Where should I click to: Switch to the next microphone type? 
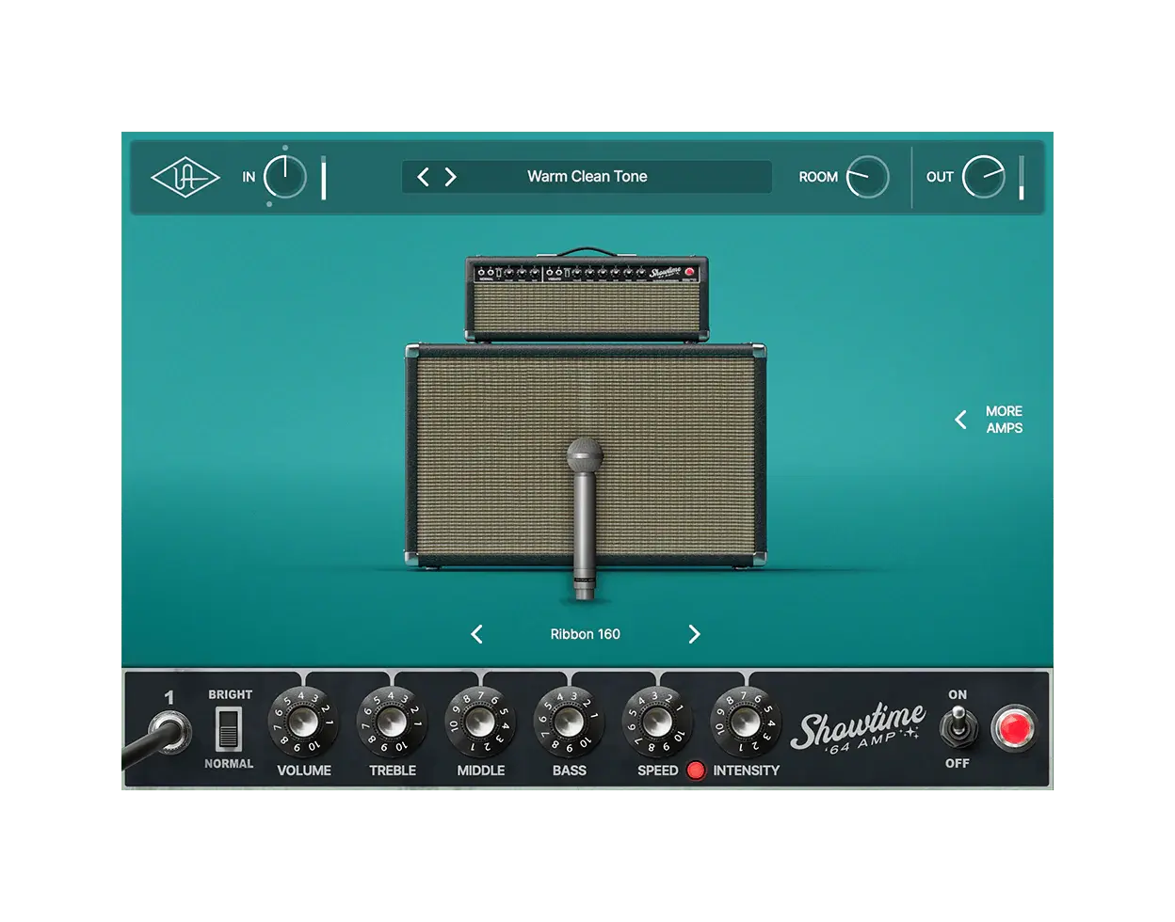click(x=694, y=634)
